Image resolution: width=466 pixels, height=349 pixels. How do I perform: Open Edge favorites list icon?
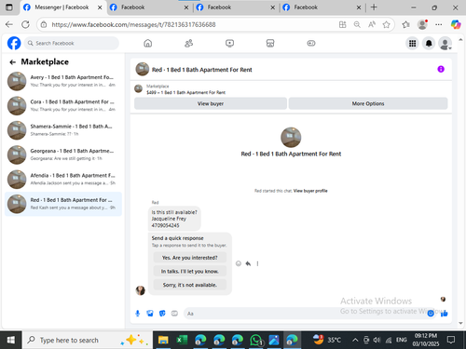[x=405, y=24]
